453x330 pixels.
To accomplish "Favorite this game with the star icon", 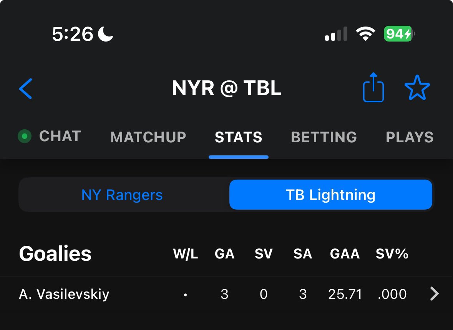I will click(417, 88).
